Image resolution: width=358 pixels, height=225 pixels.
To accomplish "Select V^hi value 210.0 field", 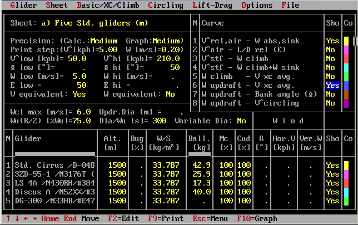I will 168,58.
